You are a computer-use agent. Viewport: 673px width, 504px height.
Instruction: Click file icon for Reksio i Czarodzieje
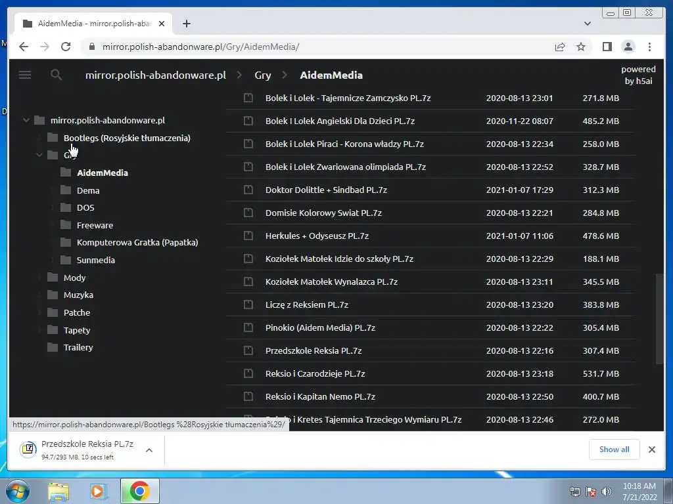(248, 373)
